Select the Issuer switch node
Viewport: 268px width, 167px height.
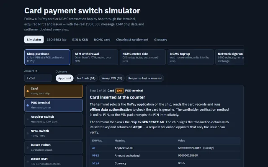pos(54,147)
